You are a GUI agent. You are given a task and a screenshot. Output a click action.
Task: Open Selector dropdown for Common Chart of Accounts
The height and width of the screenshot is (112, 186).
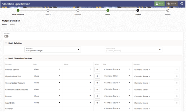tap(78, 89)
